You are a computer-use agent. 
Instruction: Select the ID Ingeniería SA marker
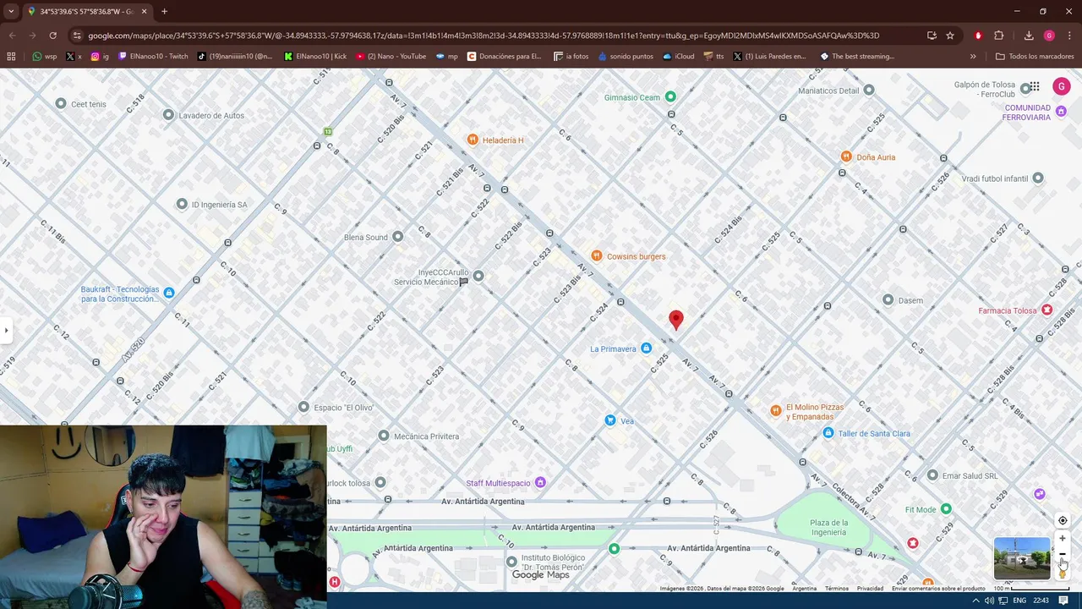coord(182,205)
